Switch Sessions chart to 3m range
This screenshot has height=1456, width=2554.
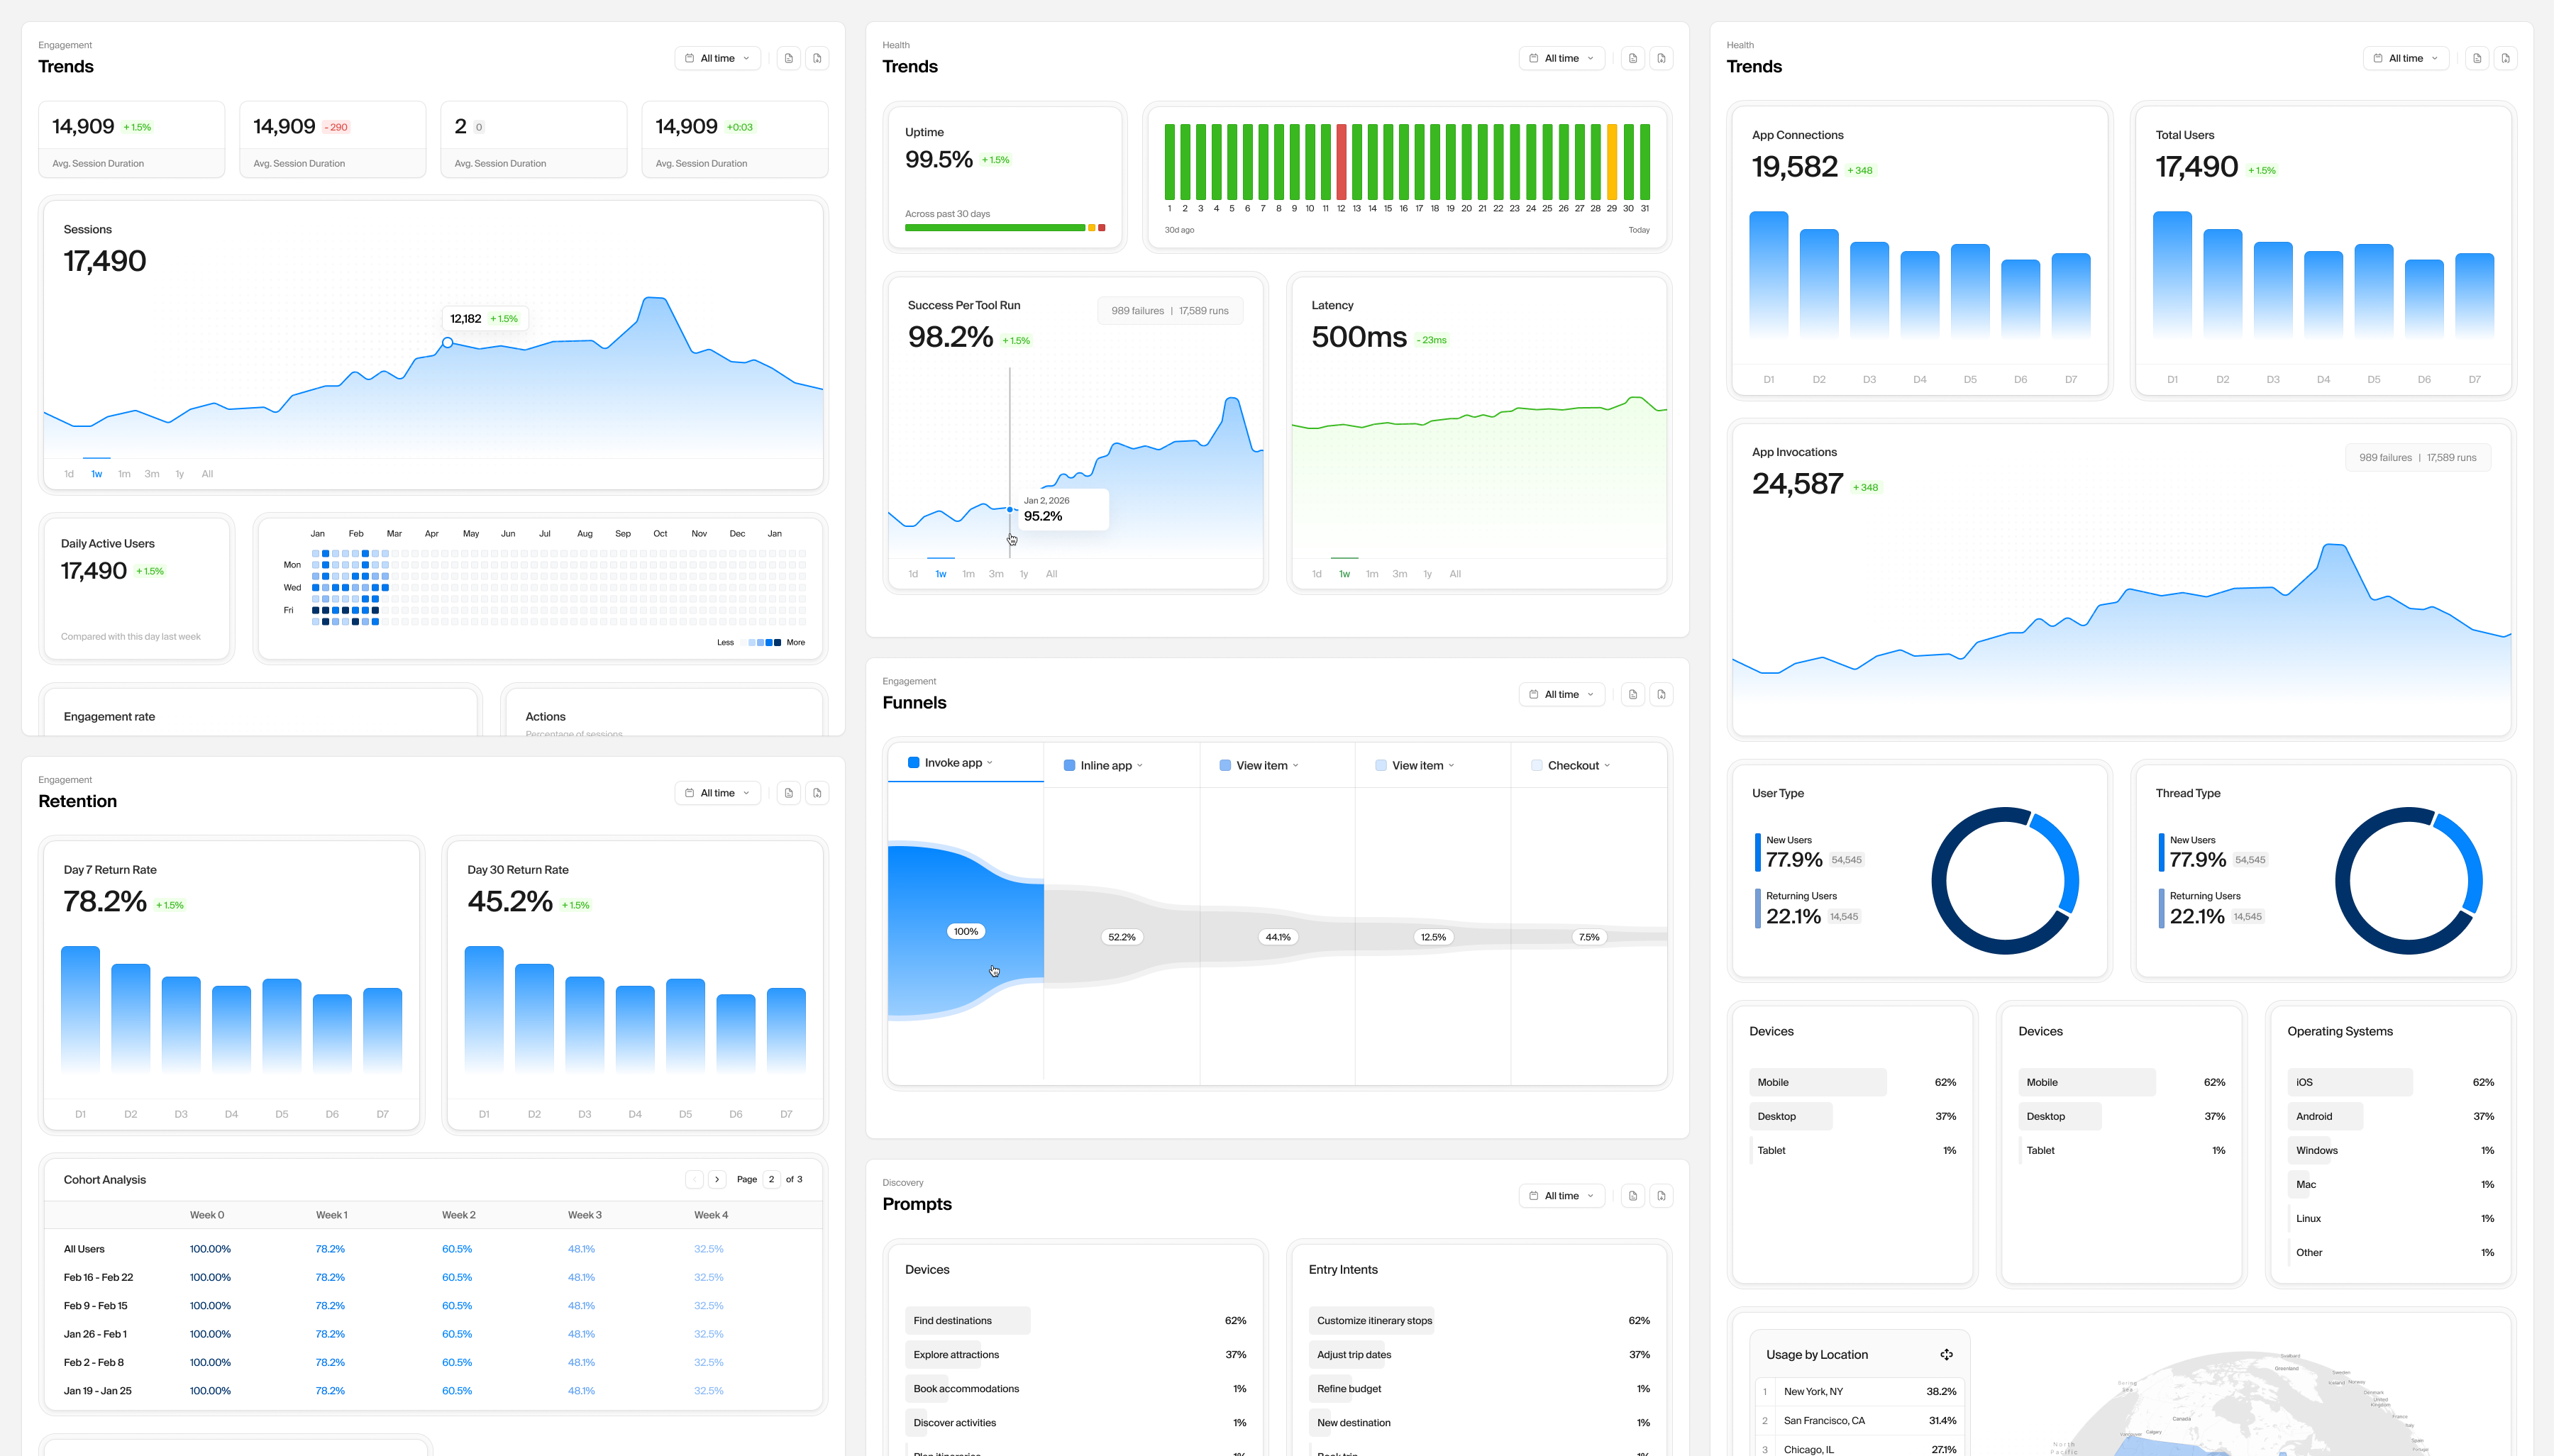(152, 474)
